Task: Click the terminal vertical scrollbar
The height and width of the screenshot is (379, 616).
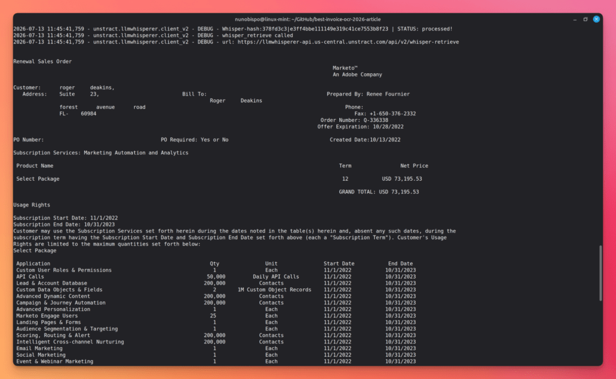Action: (600, 273)
